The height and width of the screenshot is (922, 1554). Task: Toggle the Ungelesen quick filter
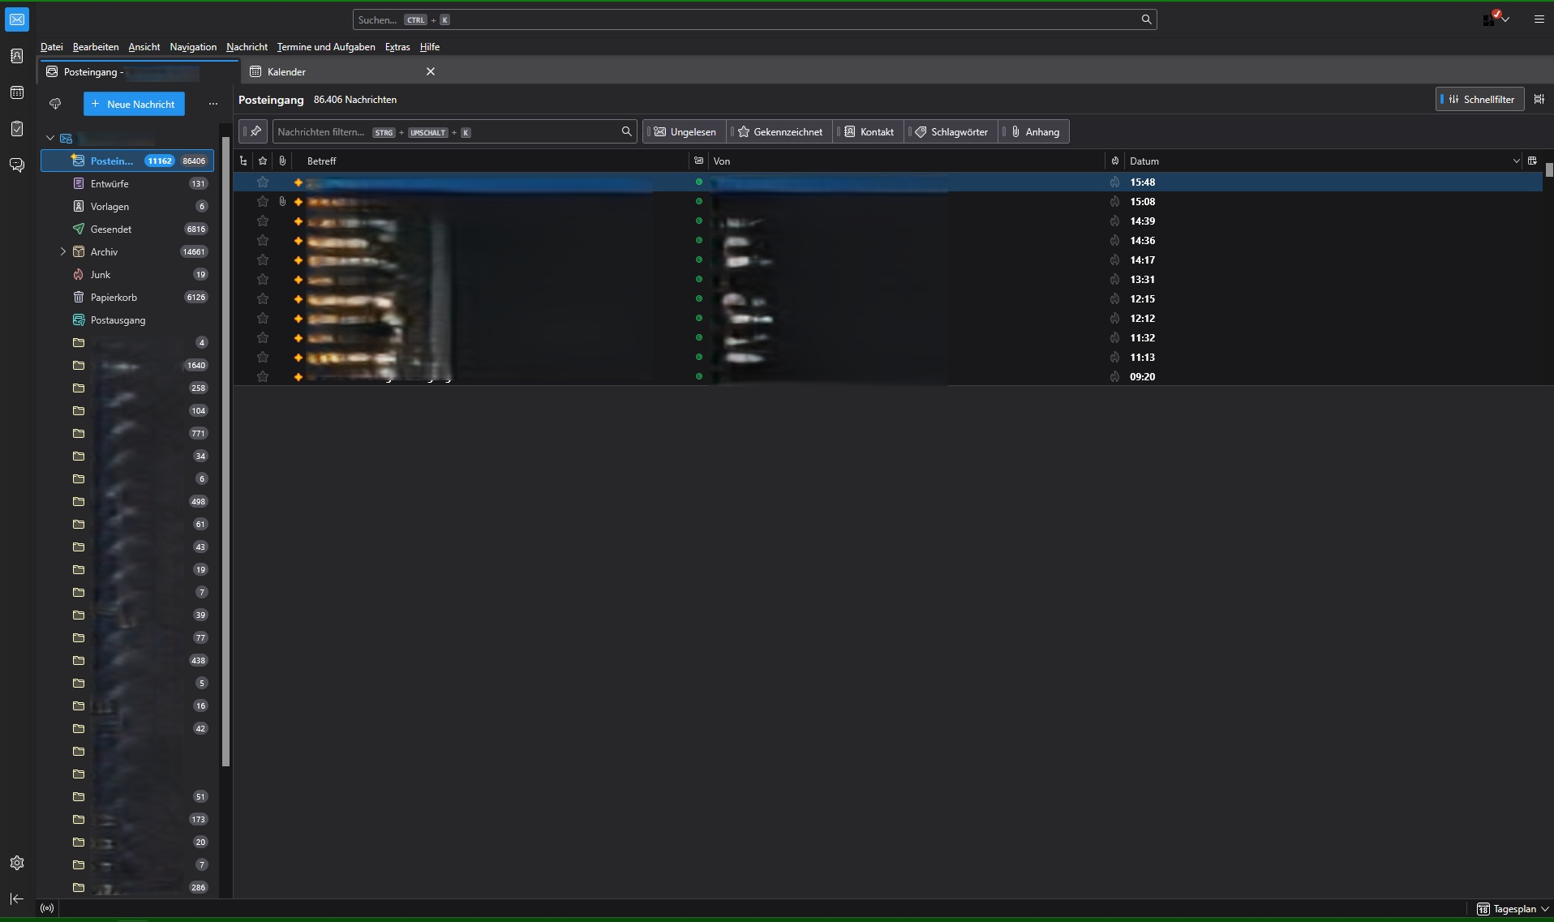coord(685,132)
